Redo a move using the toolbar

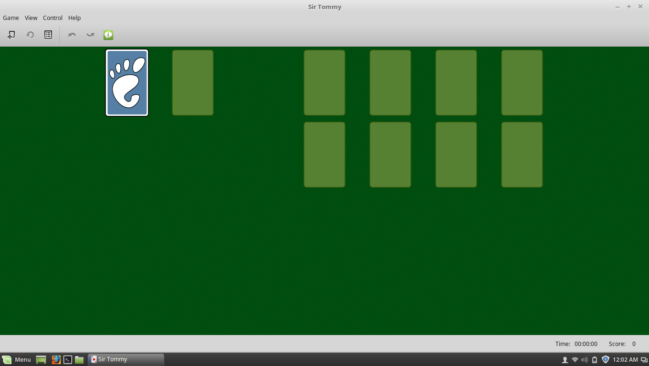pyautogui.click(x=90, y=34)
